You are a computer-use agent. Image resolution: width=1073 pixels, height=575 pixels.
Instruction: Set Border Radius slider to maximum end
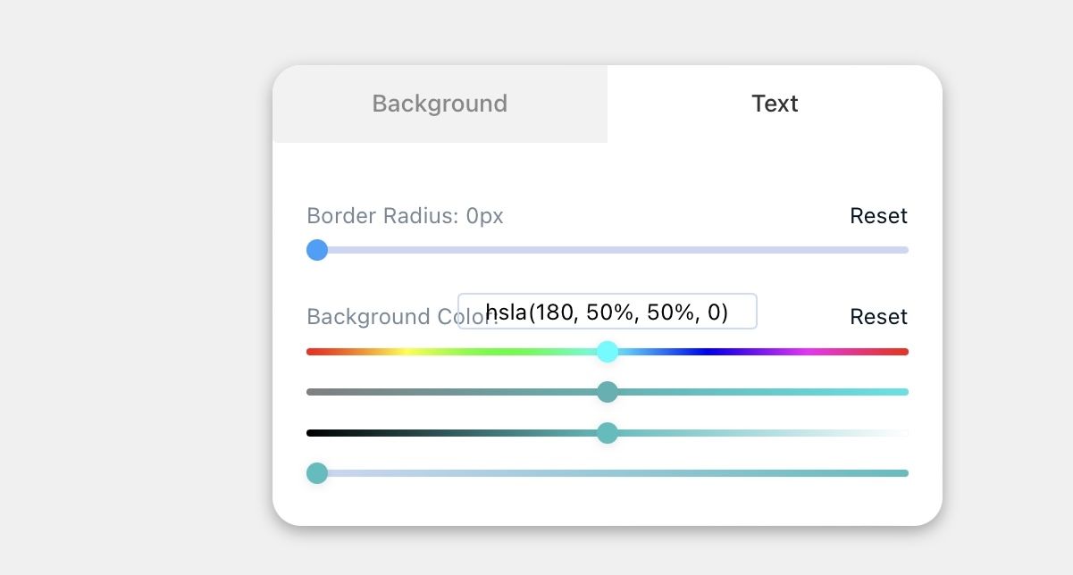click(904, 250)
